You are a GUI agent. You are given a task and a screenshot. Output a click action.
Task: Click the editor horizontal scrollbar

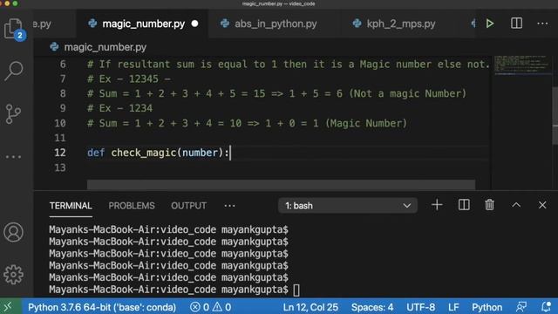[281, 184]
